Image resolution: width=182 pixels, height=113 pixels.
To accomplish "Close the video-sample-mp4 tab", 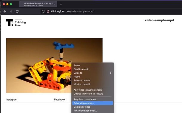I will 55,4.
